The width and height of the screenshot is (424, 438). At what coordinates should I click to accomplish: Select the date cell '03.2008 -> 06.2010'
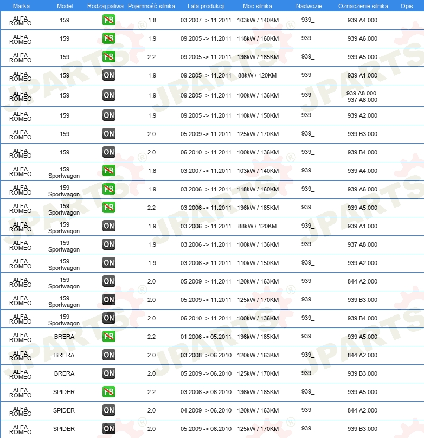[x=206, y=355]
